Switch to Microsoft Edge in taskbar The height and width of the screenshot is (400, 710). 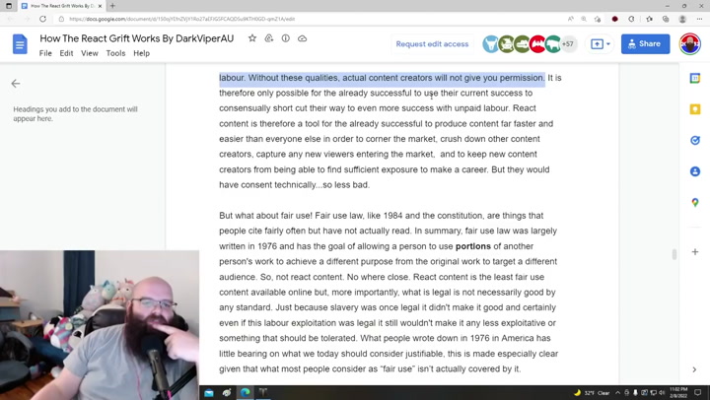[245, 392]
